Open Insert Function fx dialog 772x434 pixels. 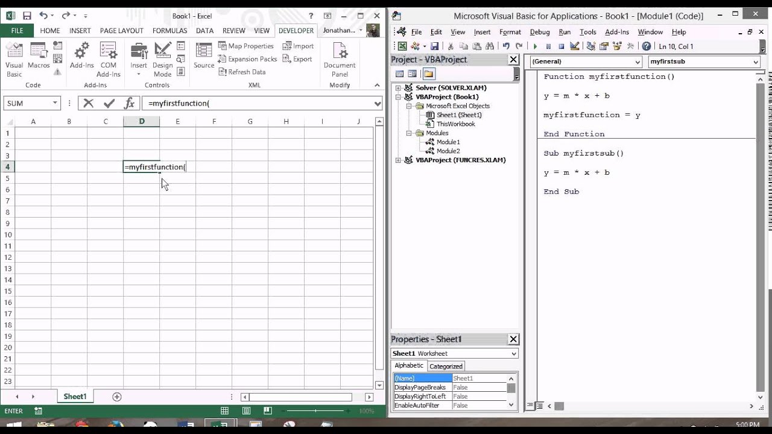[x=129, y=103]
